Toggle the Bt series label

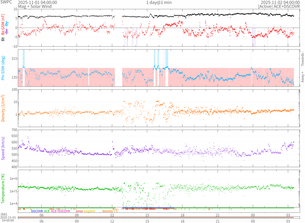[3, 39]
